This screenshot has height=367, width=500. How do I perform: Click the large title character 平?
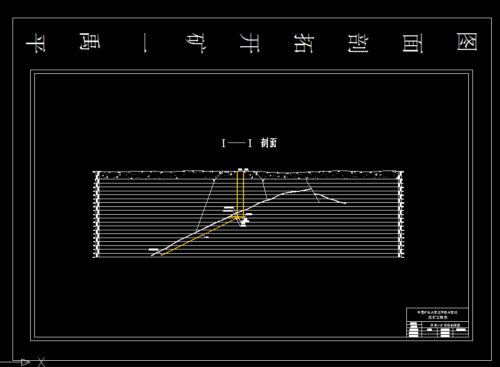click(x=36, y=43)
